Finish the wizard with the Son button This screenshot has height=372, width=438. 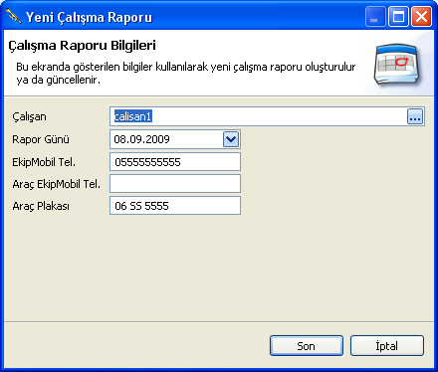[x=307, y=346]
